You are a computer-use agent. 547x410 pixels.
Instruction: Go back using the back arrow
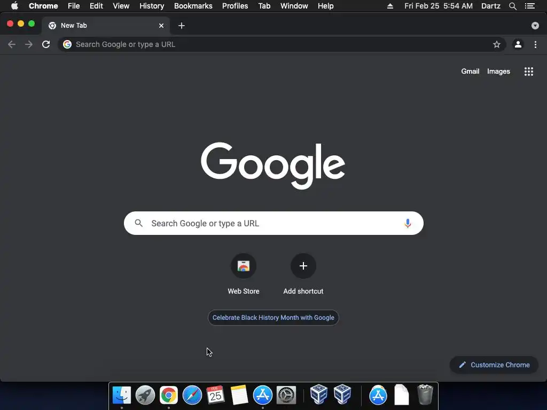pyautogui.click(x=12, y=44)
